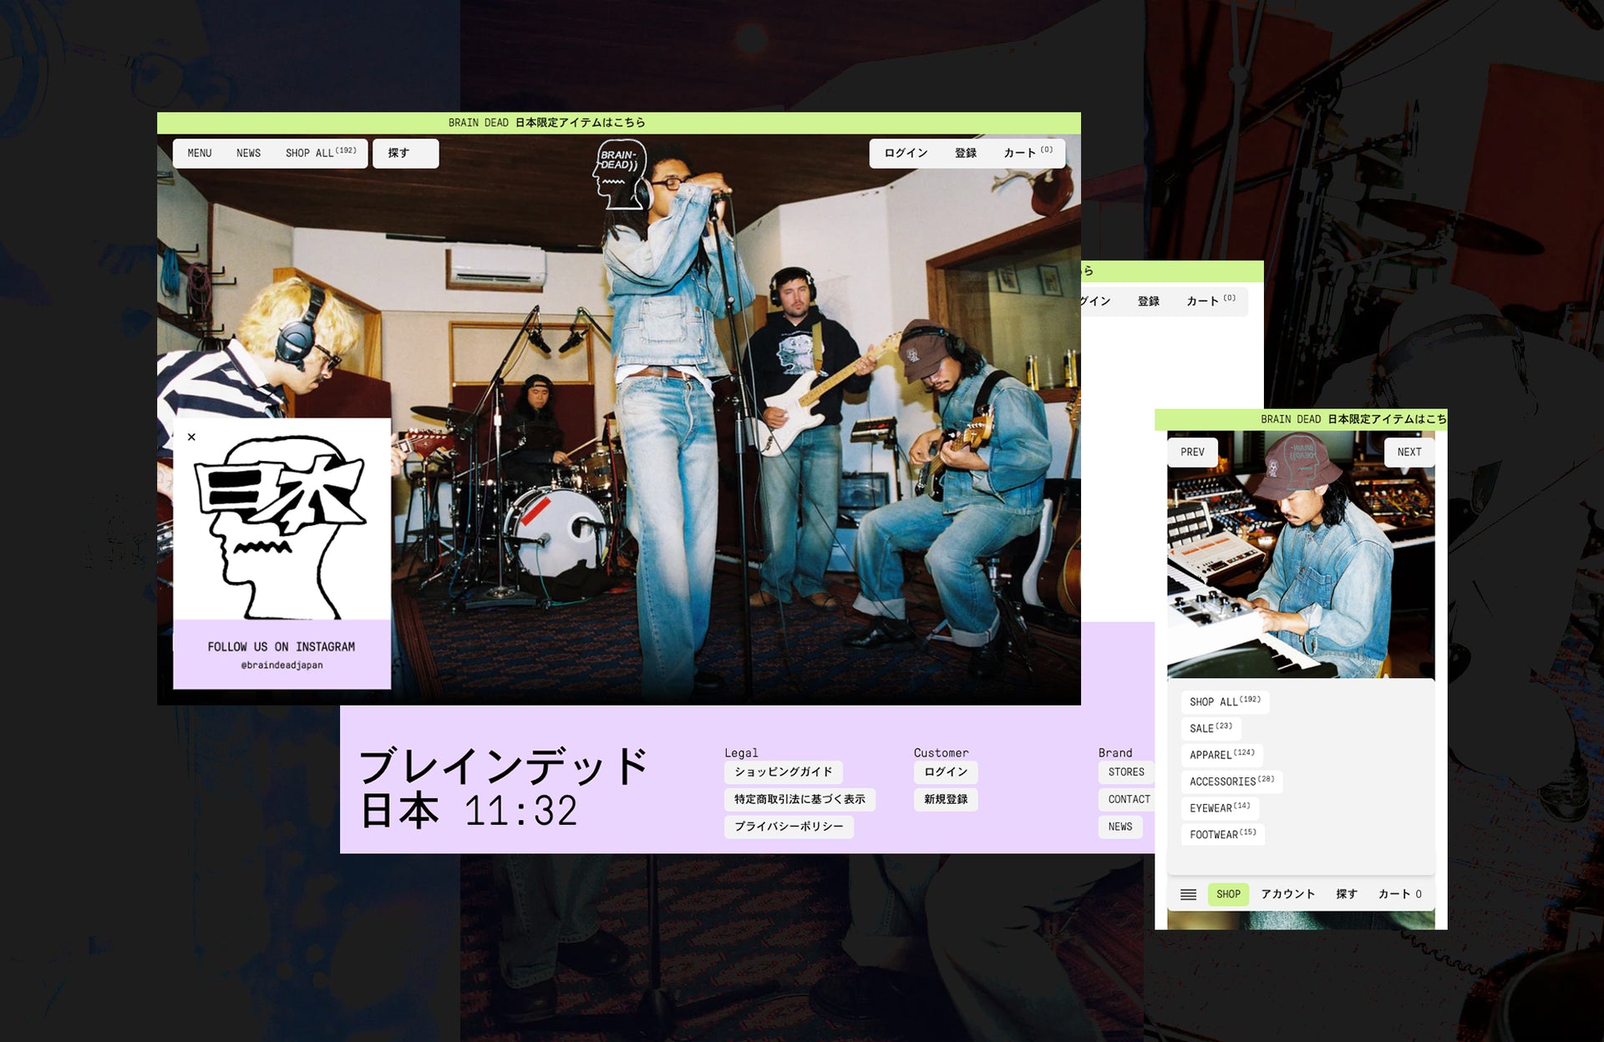1604x1042 pixels.
Task: Select APPAREL (124) in mobile menu
Action: pyautogui.click(x=1221, y=755)
